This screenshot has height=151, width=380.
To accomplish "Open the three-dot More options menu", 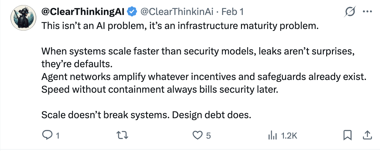I will [366, 12].
